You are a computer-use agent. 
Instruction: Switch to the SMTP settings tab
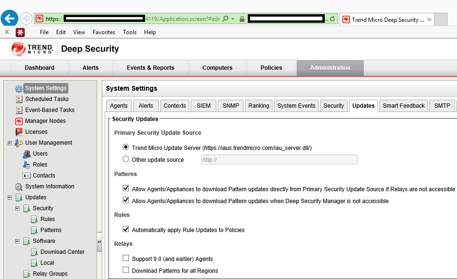tap(442, 106)
